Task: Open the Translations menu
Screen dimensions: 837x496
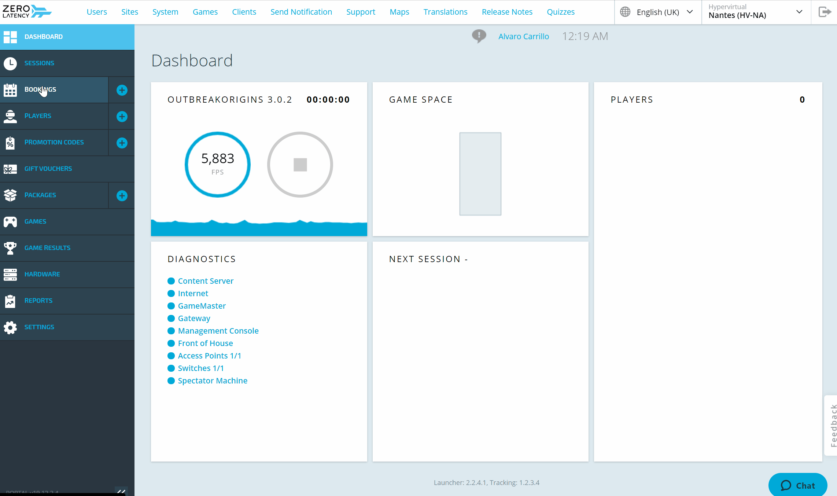Action: pos(446,12)
